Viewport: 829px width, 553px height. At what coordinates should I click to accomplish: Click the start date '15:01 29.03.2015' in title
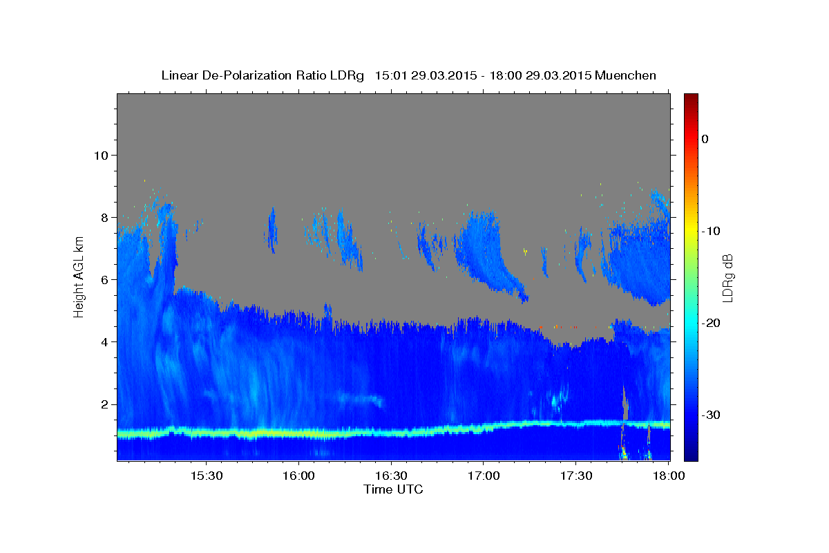(426, 75)
